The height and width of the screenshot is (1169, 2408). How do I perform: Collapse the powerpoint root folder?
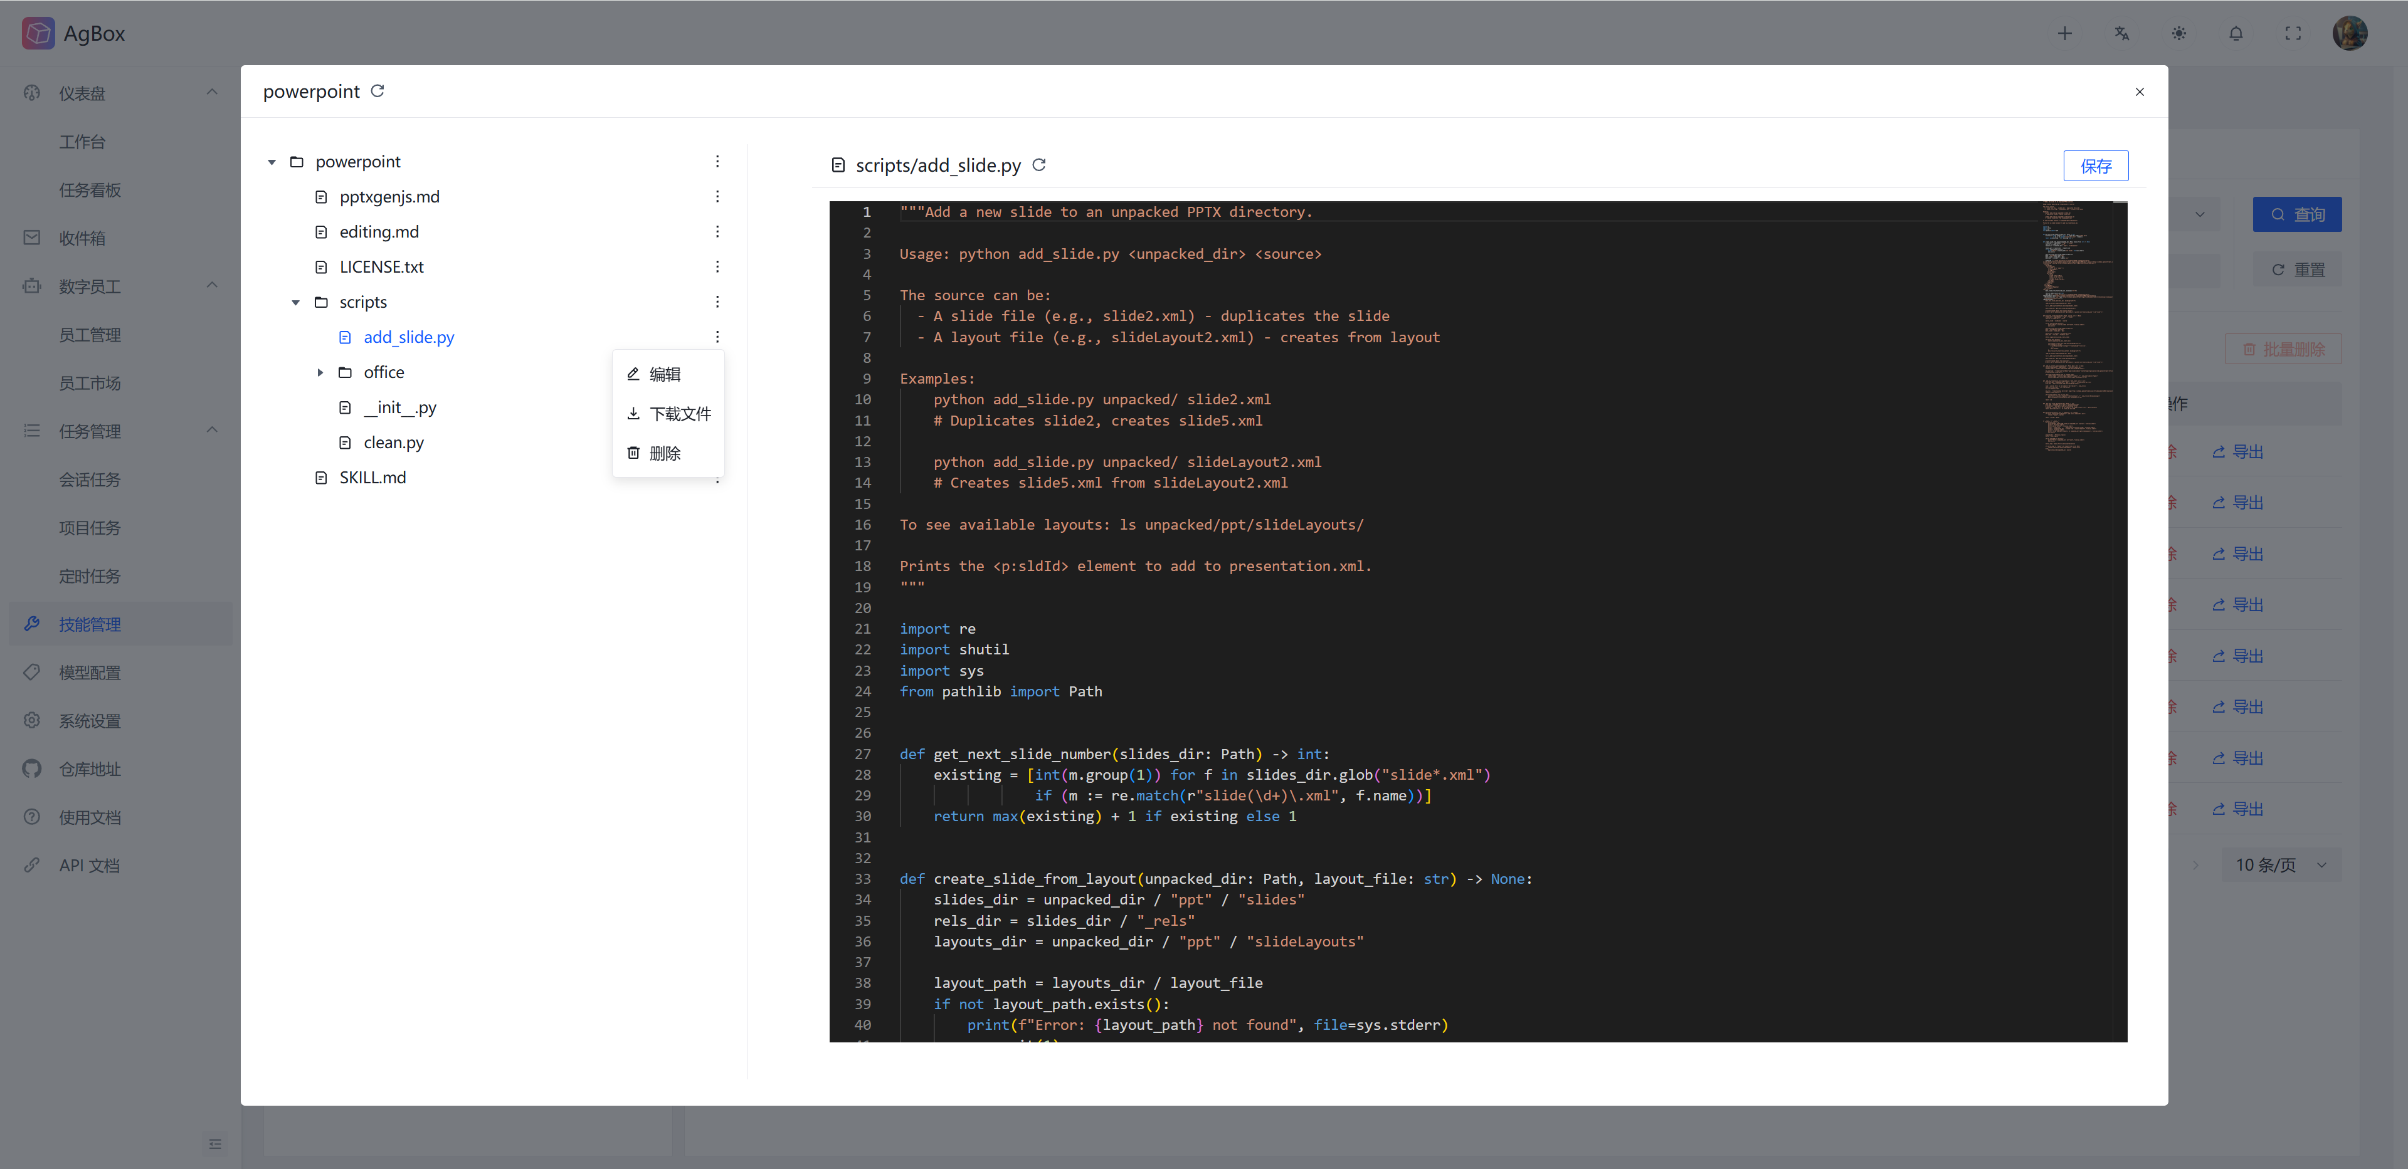coord(272,162)
